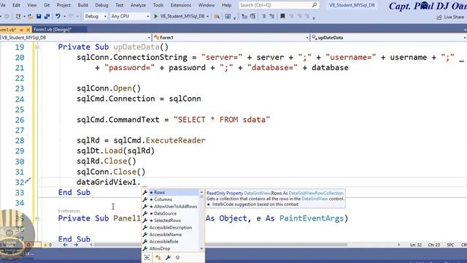
Task: Toggle the last circular filter in IntelliSense footer
Action: coord(178,257)
